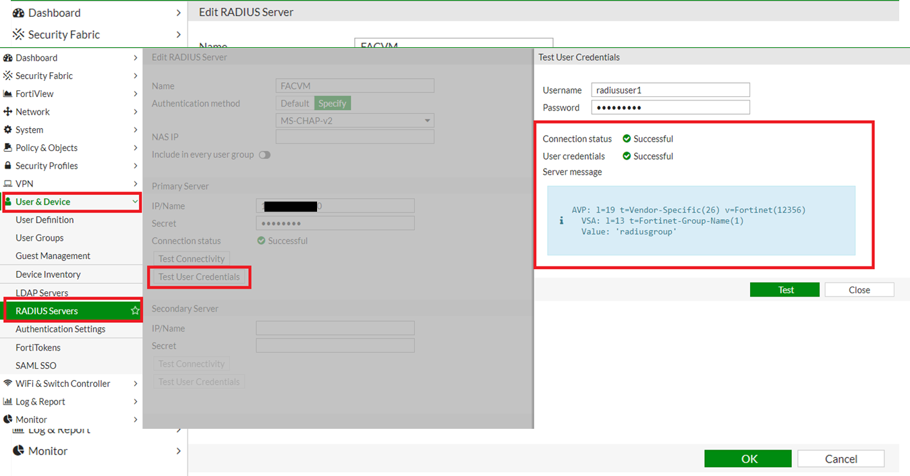Screen dimensions: 910x476
Task: Expand the WiFi & Switch Controller chevron
Action: [x=136, y=384]
